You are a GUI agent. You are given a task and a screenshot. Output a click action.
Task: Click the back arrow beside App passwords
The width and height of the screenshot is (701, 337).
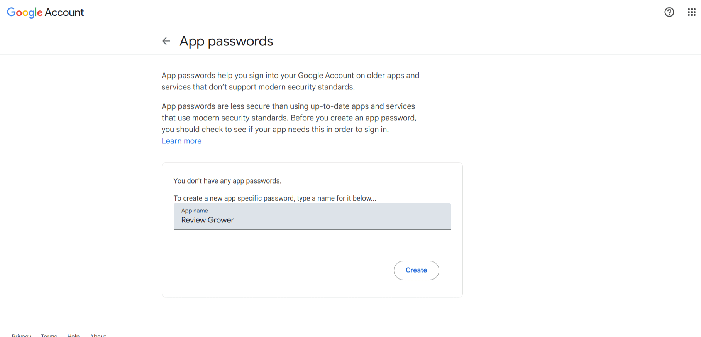pyautogui.click(x=166, y=41)
